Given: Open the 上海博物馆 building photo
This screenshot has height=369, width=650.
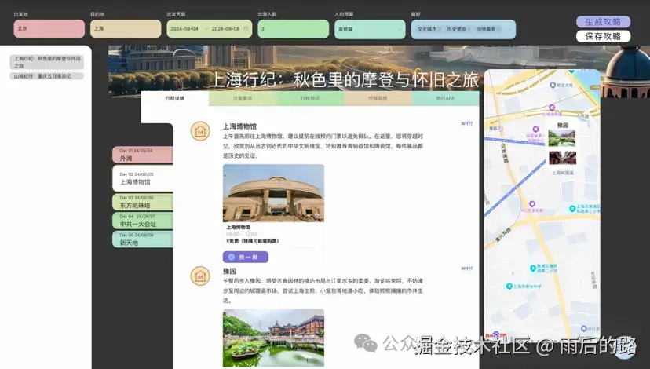Looking at the screenshot, I should (x=274, y=193).
